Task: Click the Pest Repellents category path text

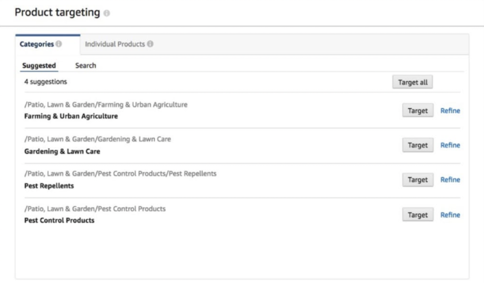Action: 120,174
